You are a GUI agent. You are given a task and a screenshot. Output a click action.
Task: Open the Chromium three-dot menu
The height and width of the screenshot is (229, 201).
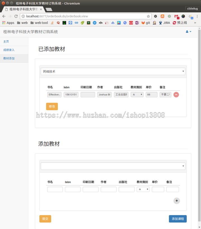197,16
